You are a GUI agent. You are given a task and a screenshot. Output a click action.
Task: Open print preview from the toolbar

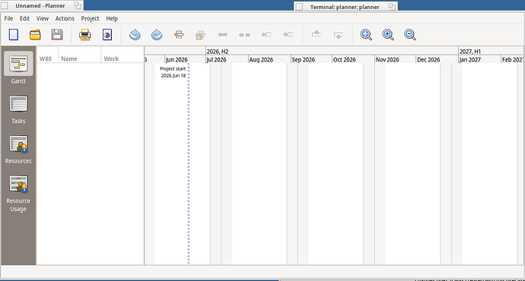[107, 35]
